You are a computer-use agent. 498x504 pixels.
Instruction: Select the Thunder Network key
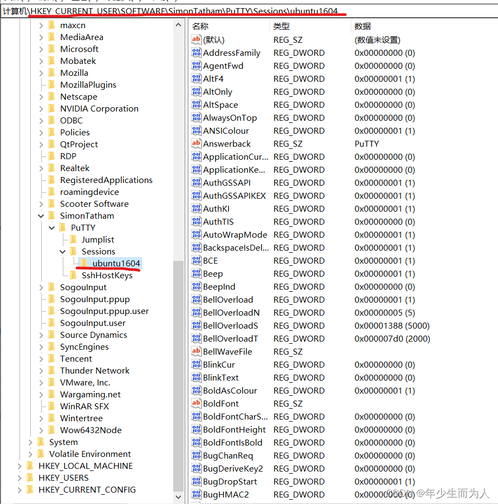click(x=95, y=371)
